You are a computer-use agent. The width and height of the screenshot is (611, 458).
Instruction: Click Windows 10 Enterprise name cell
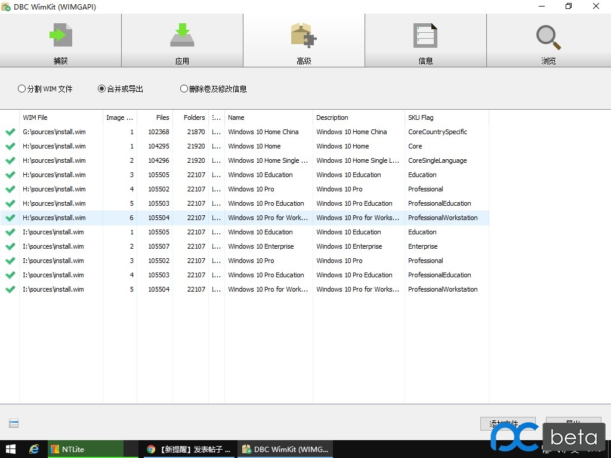(261, 246)
